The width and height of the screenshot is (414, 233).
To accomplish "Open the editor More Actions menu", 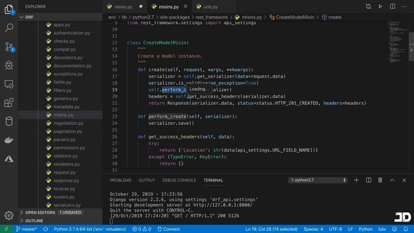I will 404,6.
